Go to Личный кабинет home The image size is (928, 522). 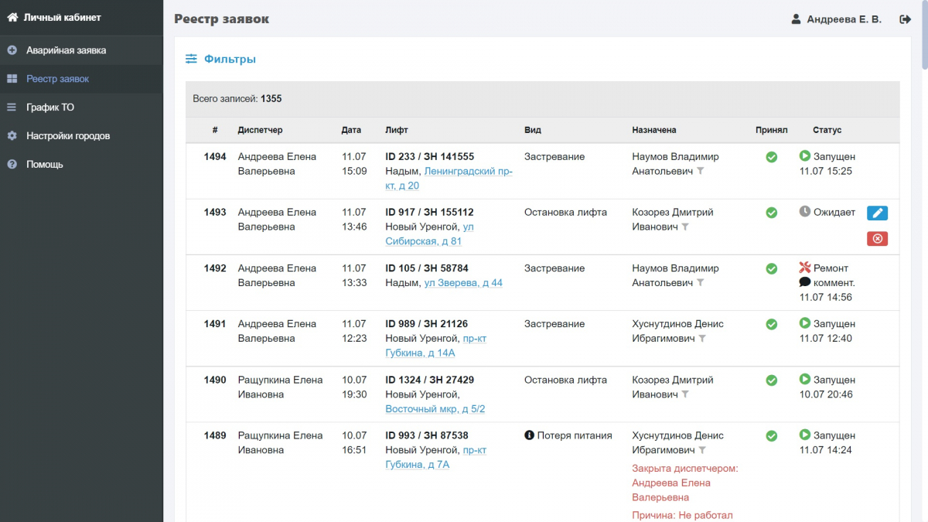coord(54,17)
